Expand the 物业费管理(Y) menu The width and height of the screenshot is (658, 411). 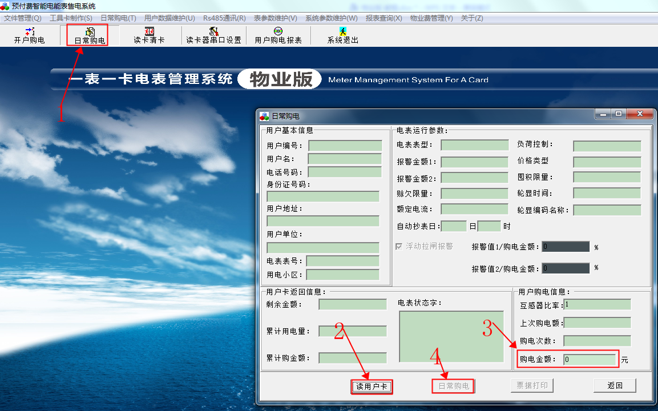(431, 18)
